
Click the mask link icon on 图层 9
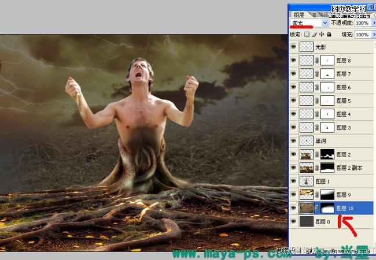(317, 195)
